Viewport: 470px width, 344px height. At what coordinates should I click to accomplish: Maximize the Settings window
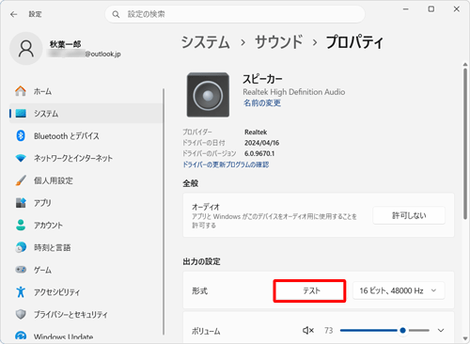pos(431,9)
